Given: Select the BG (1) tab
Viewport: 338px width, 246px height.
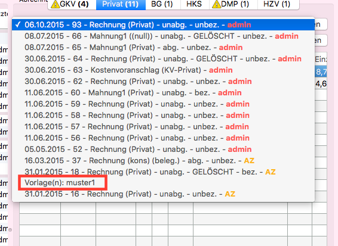Looking at the screenshot, I should point(162,4).
